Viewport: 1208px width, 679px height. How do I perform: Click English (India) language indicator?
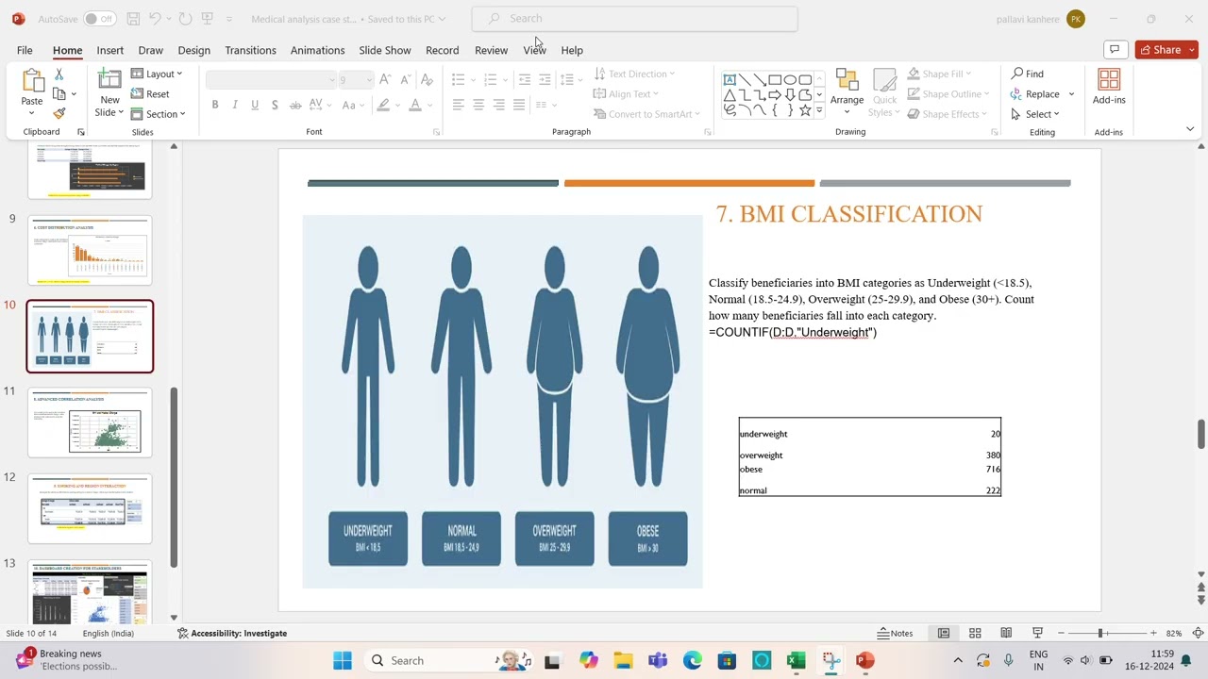tap(109, 633)
